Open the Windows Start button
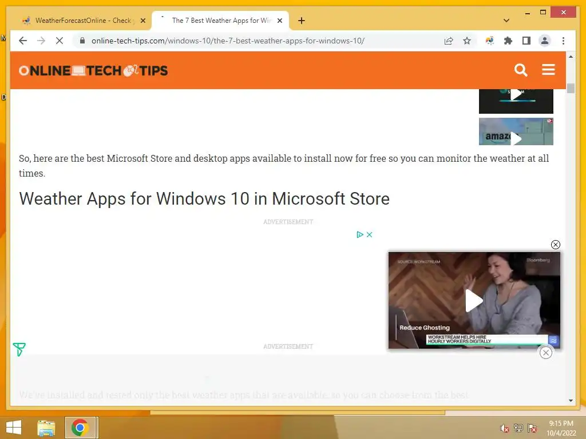Screen dimensions: 586x439 pyautogui.click(x=14, y=428)
